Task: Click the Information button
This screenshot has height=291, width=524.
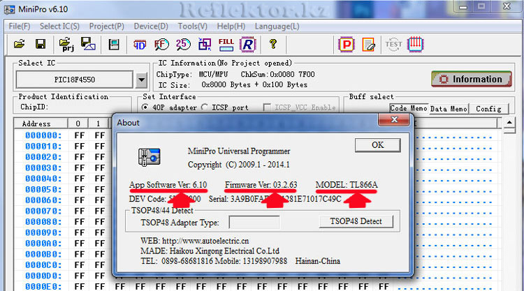Action: click(471, 79)
